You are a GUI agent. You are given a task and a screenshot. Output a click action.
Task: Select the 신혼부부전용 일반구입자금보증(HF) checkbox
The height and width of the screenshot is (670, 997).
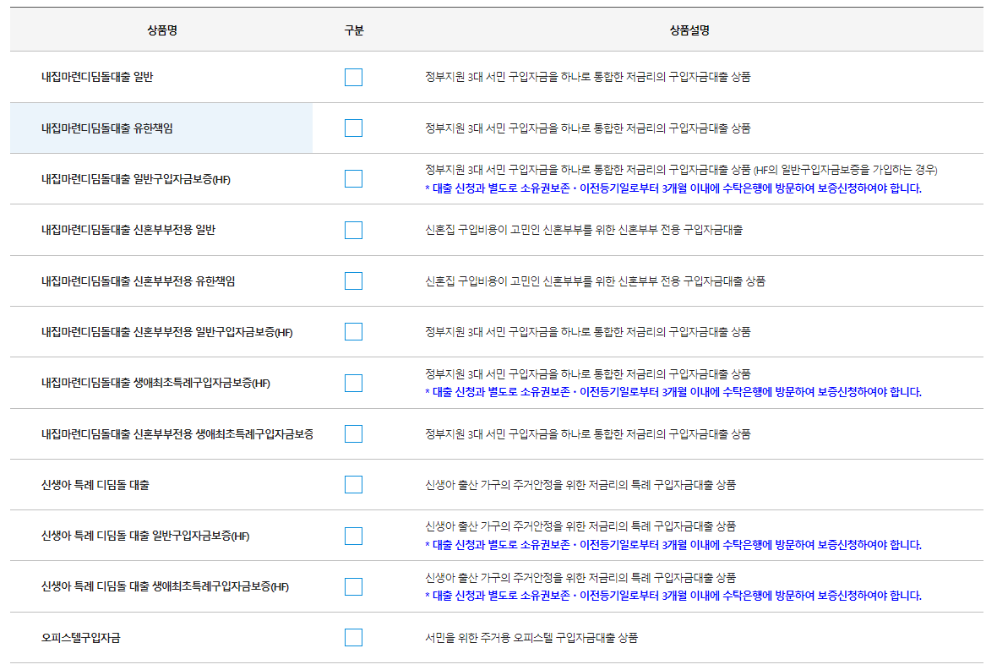coord(352,331)
